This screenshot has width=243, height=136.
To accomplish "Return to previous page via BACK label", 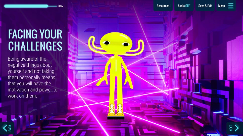I will tap(10, 128).
